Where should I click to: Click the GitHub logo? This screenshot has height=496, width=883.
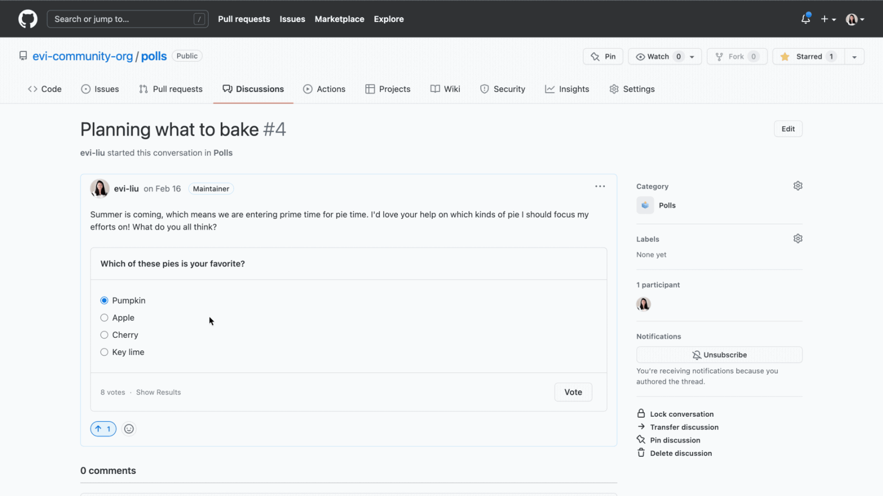coord(27,18)
